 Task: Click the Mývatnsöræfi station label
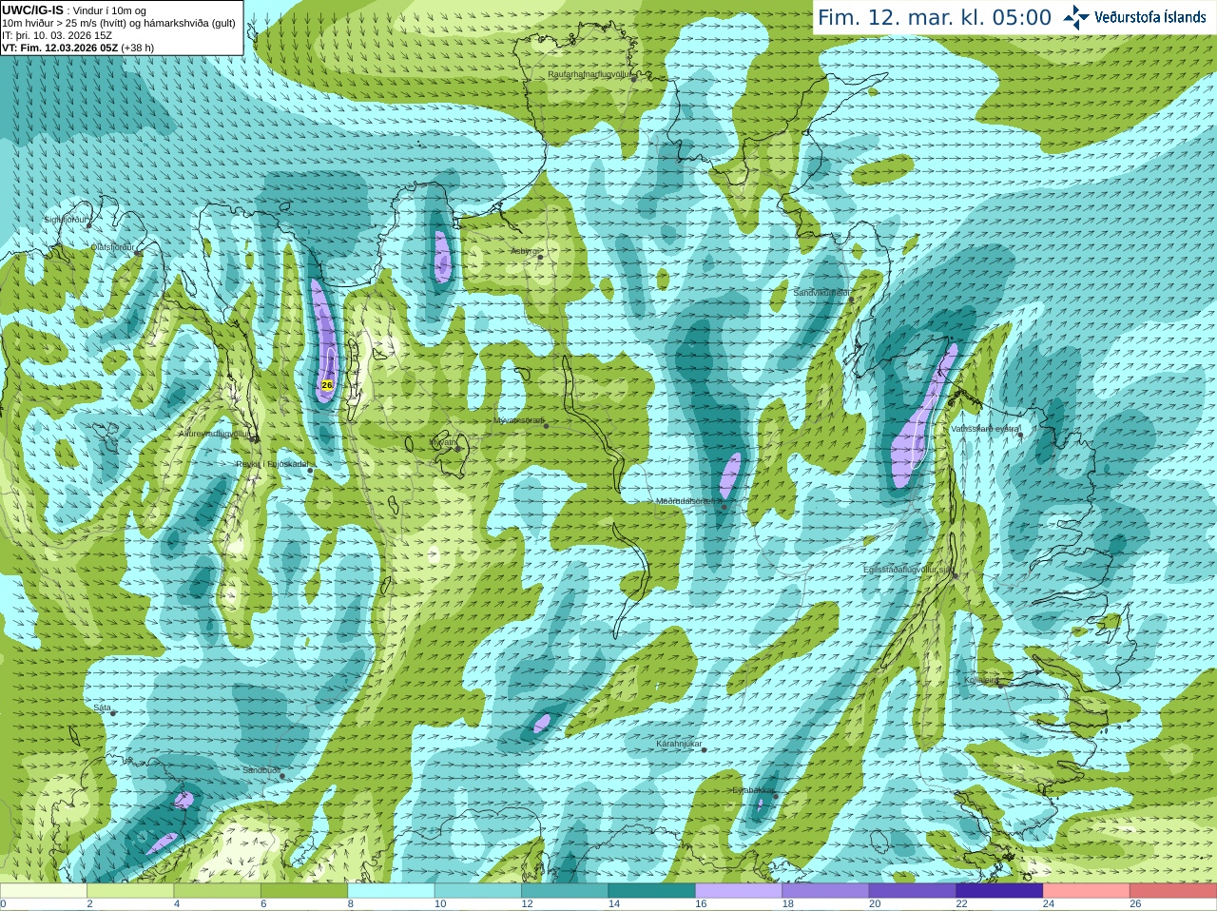518,419
